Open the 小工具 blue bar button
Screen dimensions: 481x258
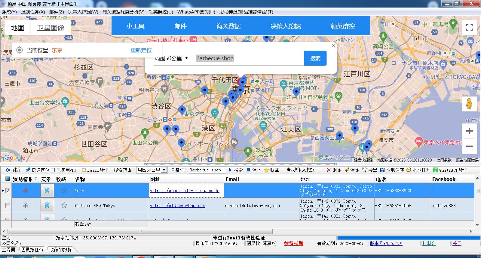click(x=135, y=26)
